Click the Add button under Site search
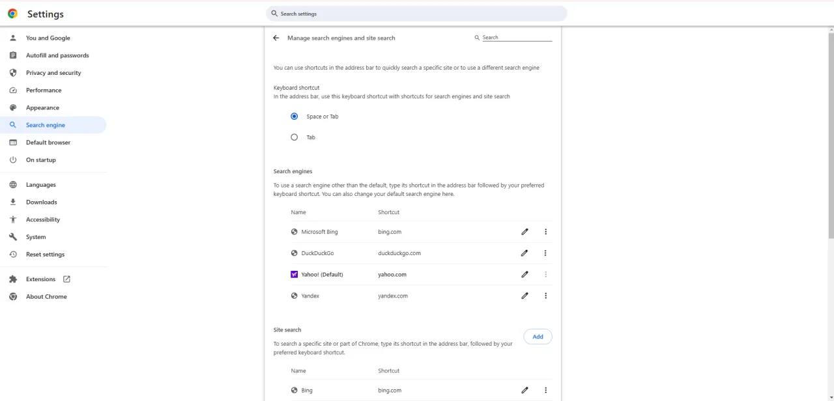The height and width of the screenshot is (401, 834). click(538, 337)
